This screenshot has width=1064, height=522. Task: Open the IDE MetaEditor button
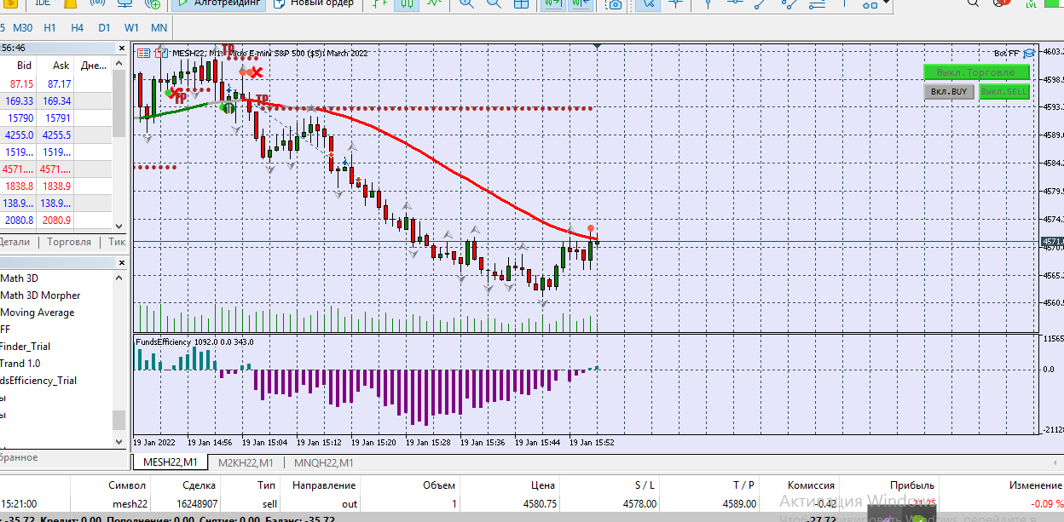(43, 4)
